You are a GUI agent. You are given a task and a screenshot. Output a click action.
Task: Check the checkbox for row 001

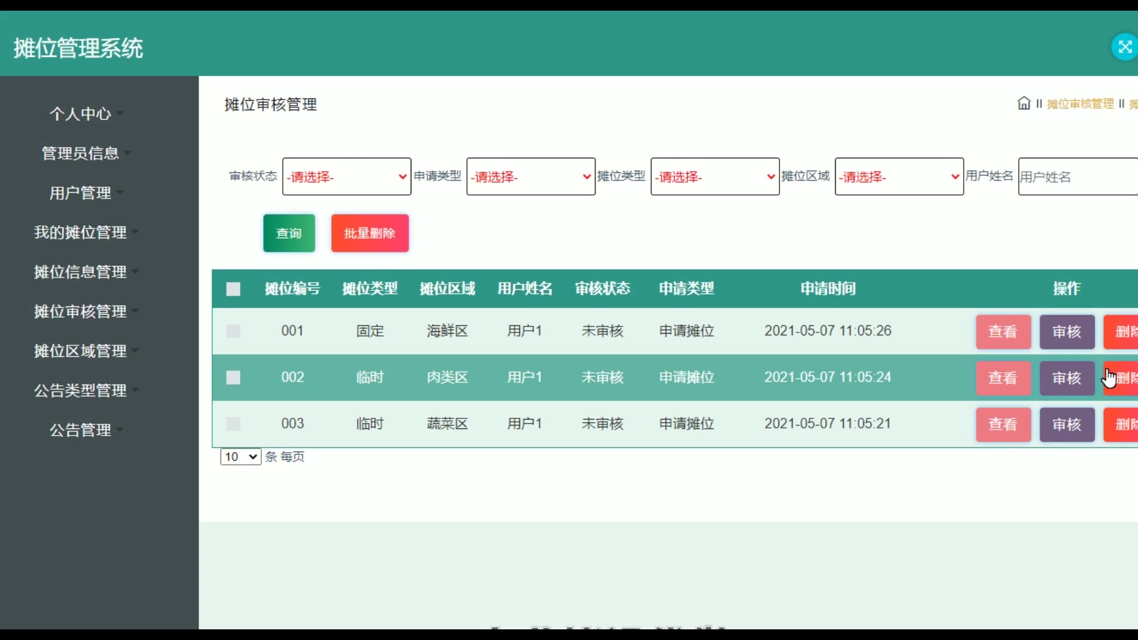(x=234, y=331)
